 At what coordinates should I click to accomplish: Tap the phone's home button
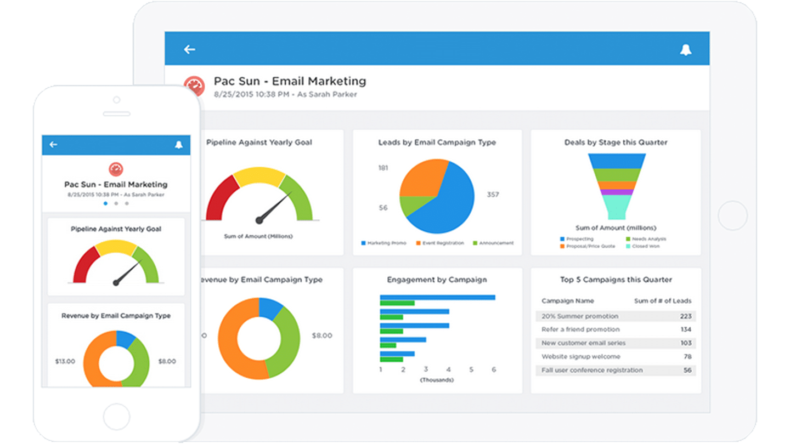(x=117, y=417)
